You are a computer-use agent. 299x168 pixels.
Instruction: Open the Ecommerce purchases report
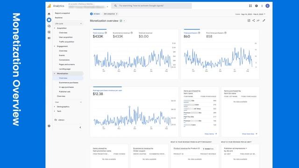click(69, 83)
